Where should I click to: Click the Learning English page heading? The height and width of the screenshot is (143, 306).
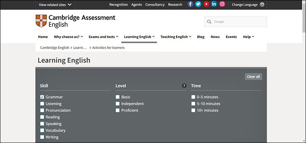[64, 60]
